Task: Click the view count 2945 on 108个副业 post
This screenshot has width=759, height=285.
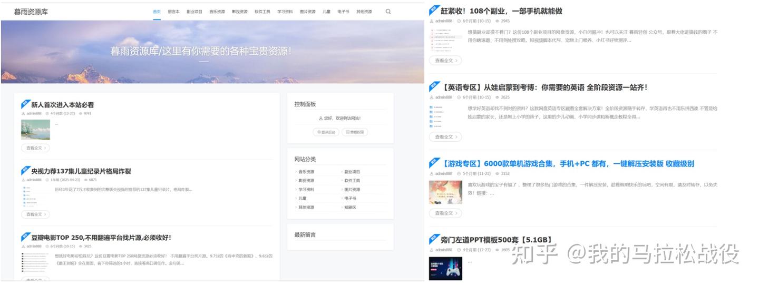Action: (505, 21)
